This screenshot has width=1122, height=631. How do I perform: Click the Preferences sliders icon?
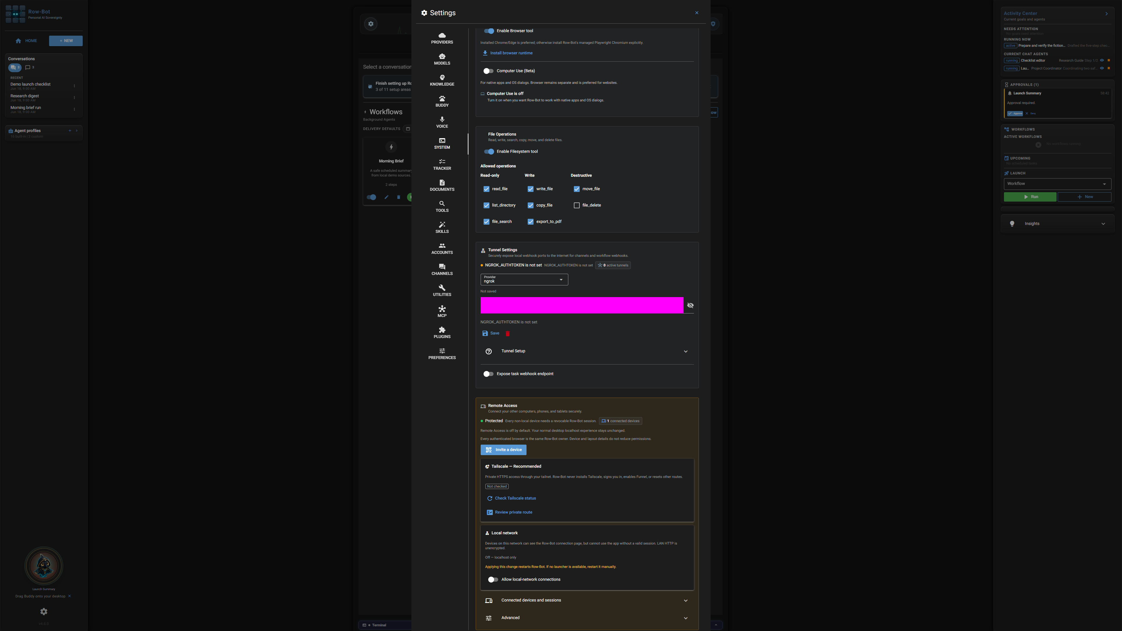click(x=442, y=351)
